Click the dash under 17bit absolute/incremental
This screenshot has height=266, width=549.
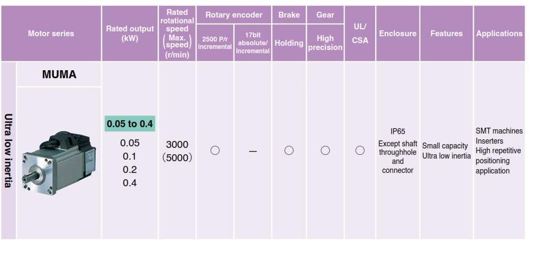tap(252, 152)
